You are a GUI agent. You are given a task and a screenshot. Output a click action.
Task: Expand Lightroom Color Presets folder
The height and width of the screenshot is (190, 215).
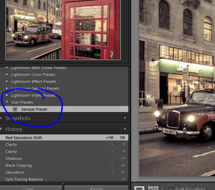click(x=8, y=75)
